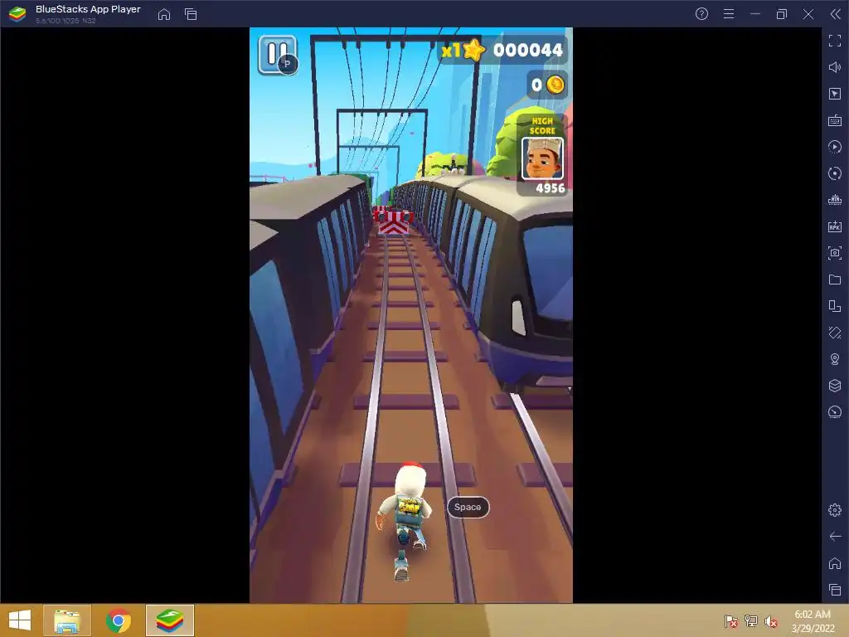Click the network icon in system tray

751,620
